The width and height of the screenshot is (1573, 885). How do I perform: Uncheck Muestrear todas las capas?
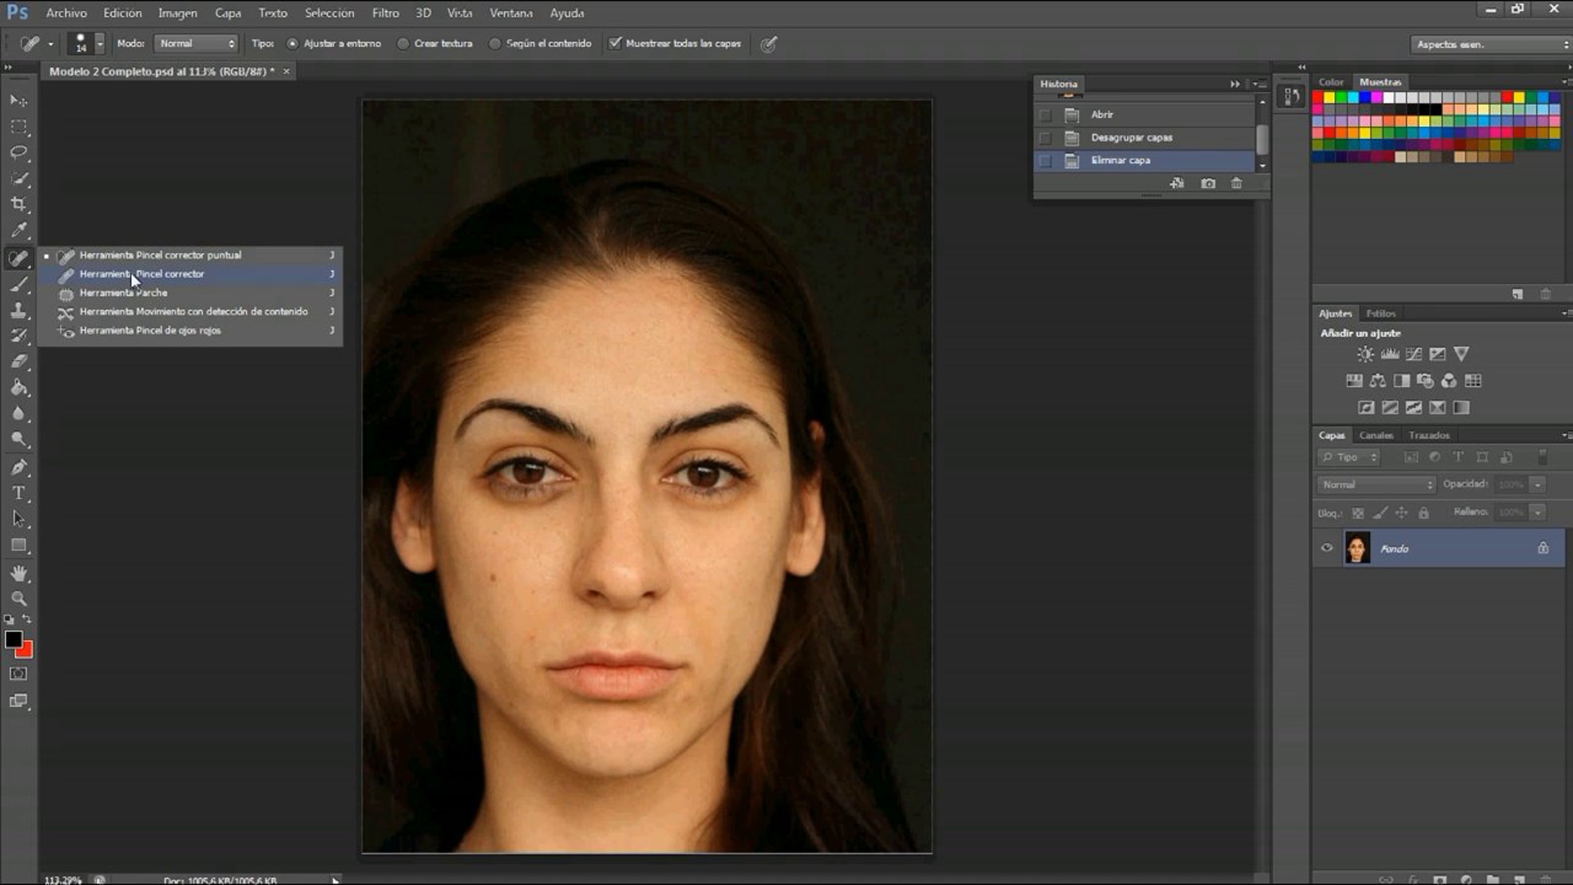pyautogui.click(x=615, y=44)
